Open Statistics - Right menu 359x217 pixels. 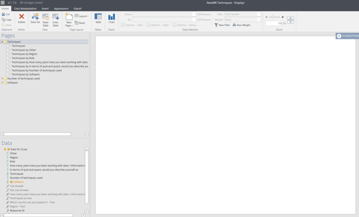pos(158,25)
